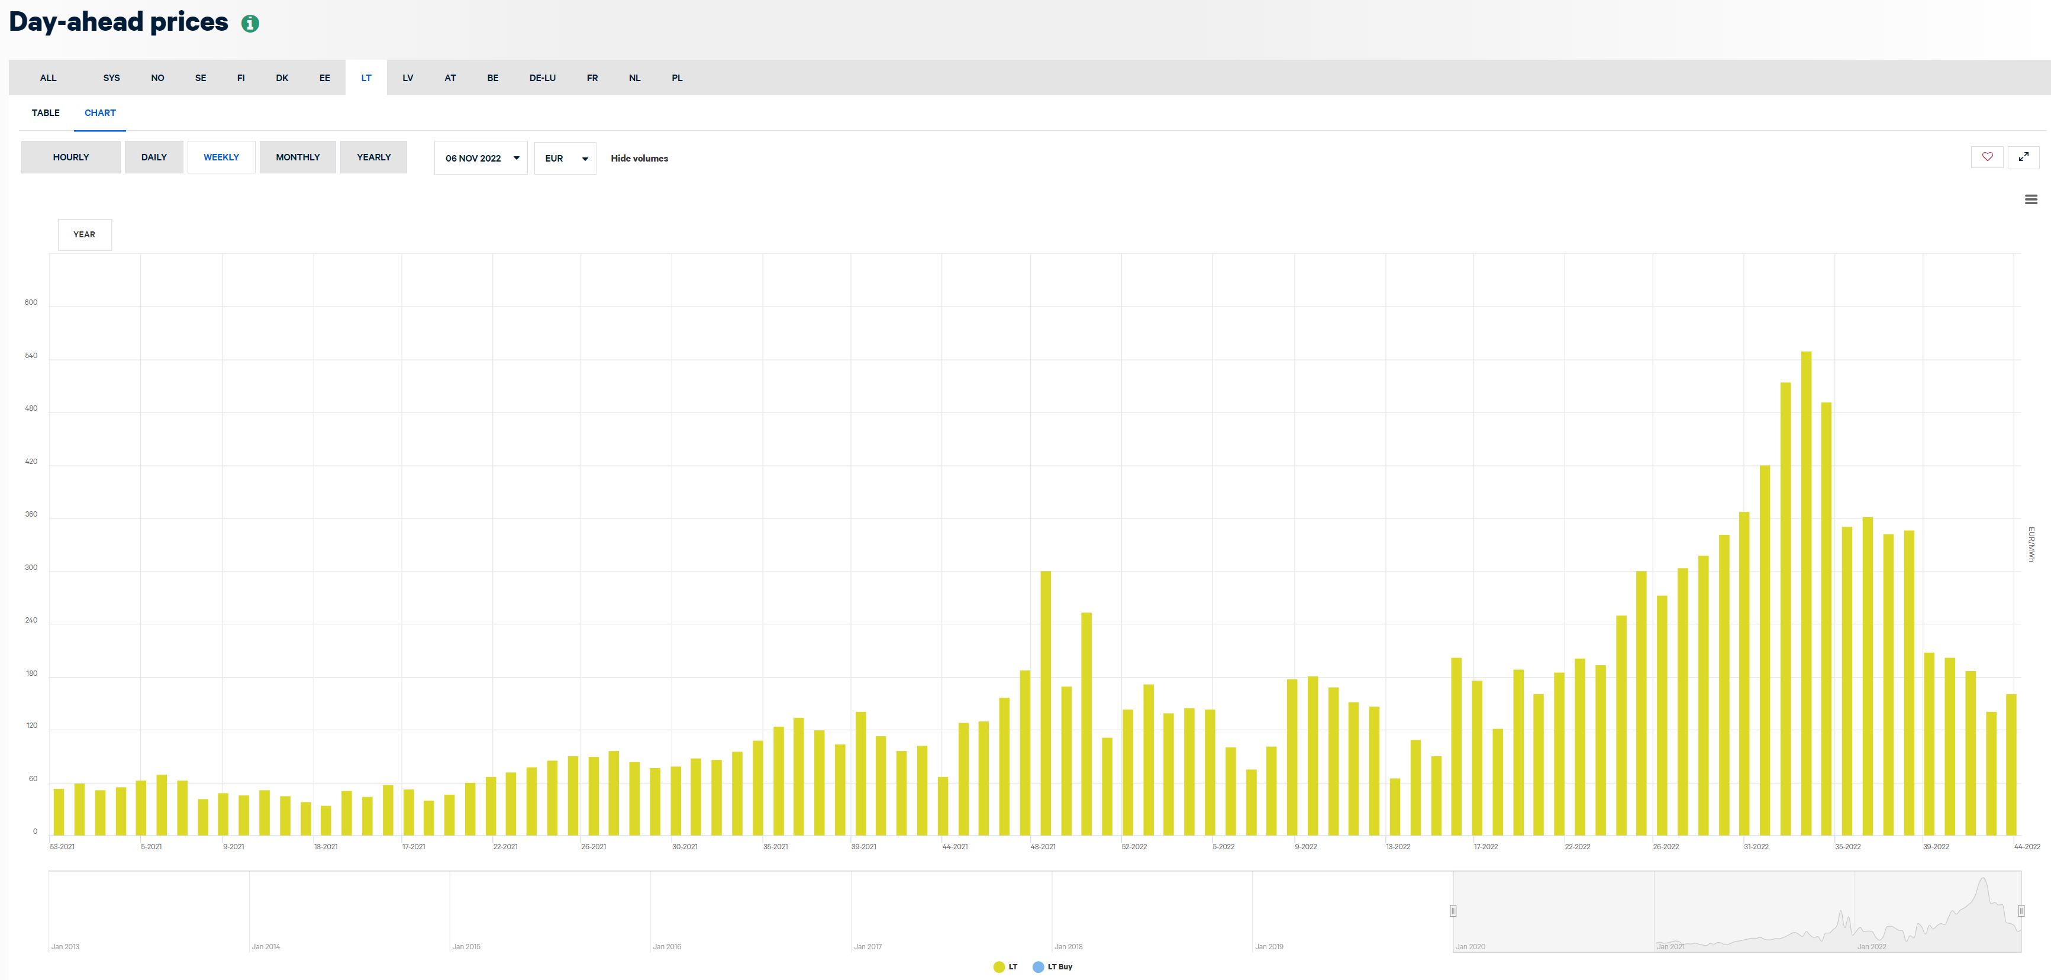Grab the navigator's right range handle
The image size is (2051, 980).
(2021, 911)
